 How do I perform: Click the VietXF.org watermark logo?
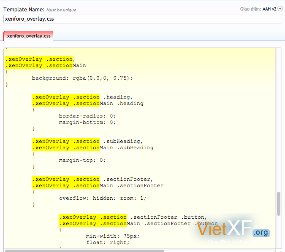233,231
